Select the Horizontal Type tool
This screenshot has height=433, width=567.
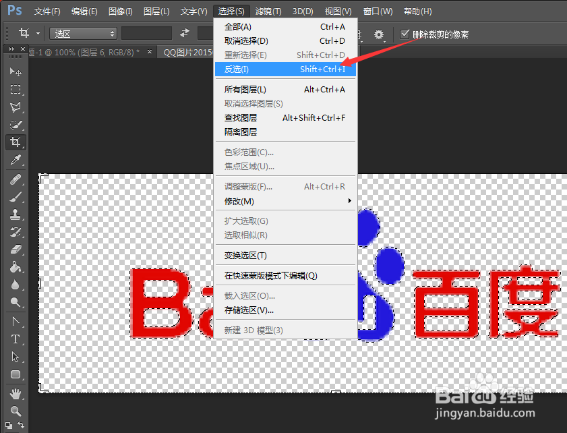[x=16, y=339]
